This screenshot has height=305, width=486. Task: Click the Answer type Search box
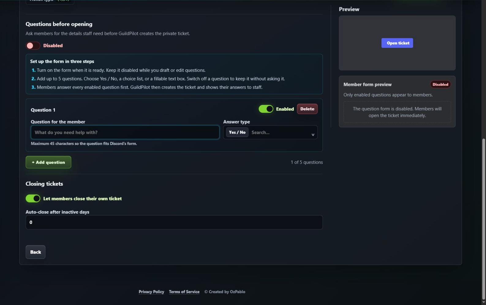point(279,132)
